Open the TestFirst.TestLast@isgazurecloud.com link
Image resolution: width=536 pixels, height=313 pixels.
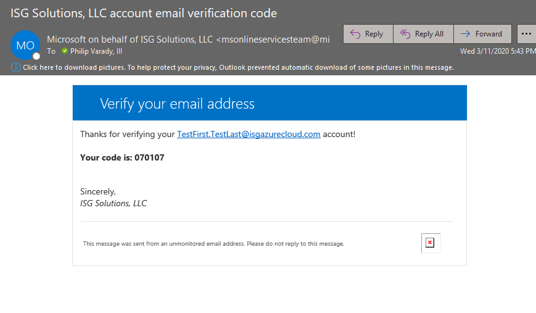point(249,134)
